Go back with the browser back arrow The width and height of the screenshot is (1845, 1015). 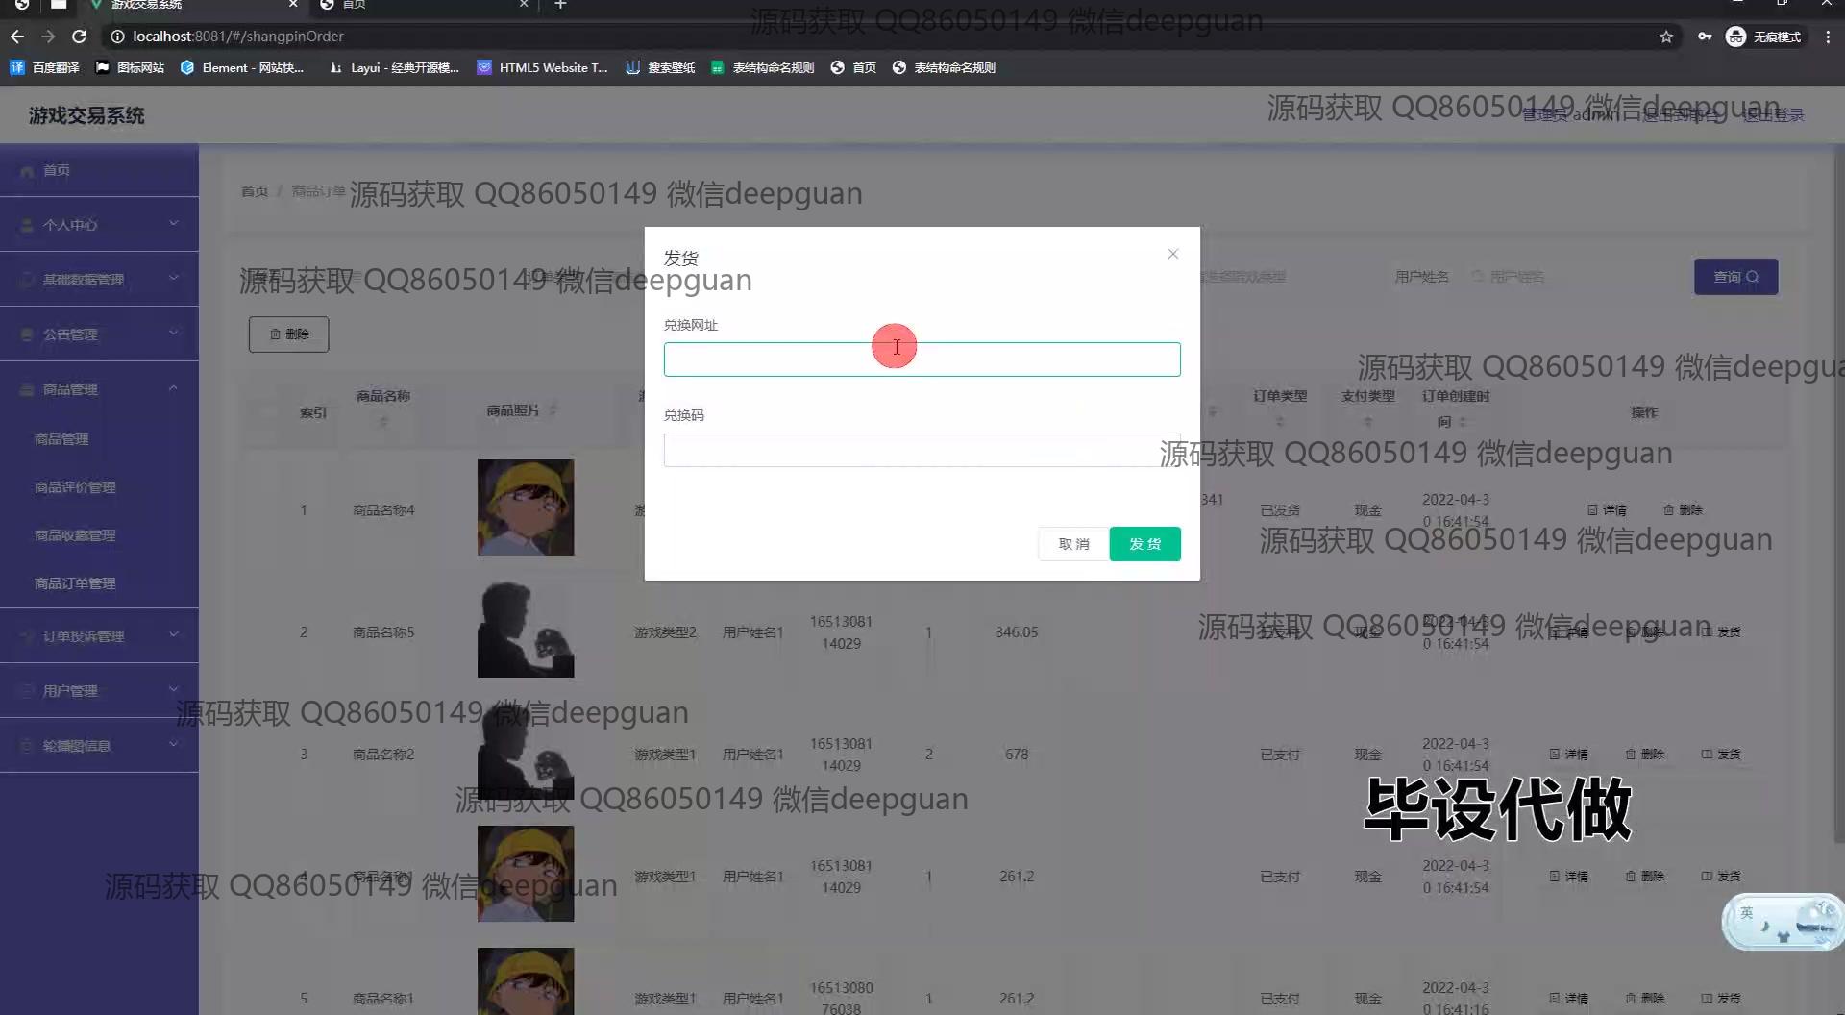17,37
